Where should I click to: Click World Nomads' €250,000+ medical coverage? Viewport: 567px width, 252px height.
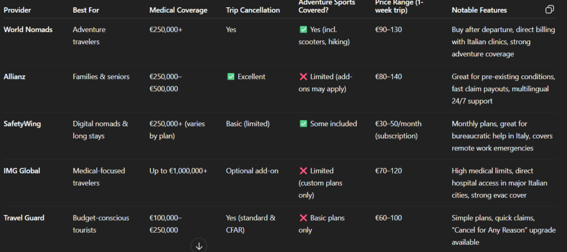click(x=166, y=30)
